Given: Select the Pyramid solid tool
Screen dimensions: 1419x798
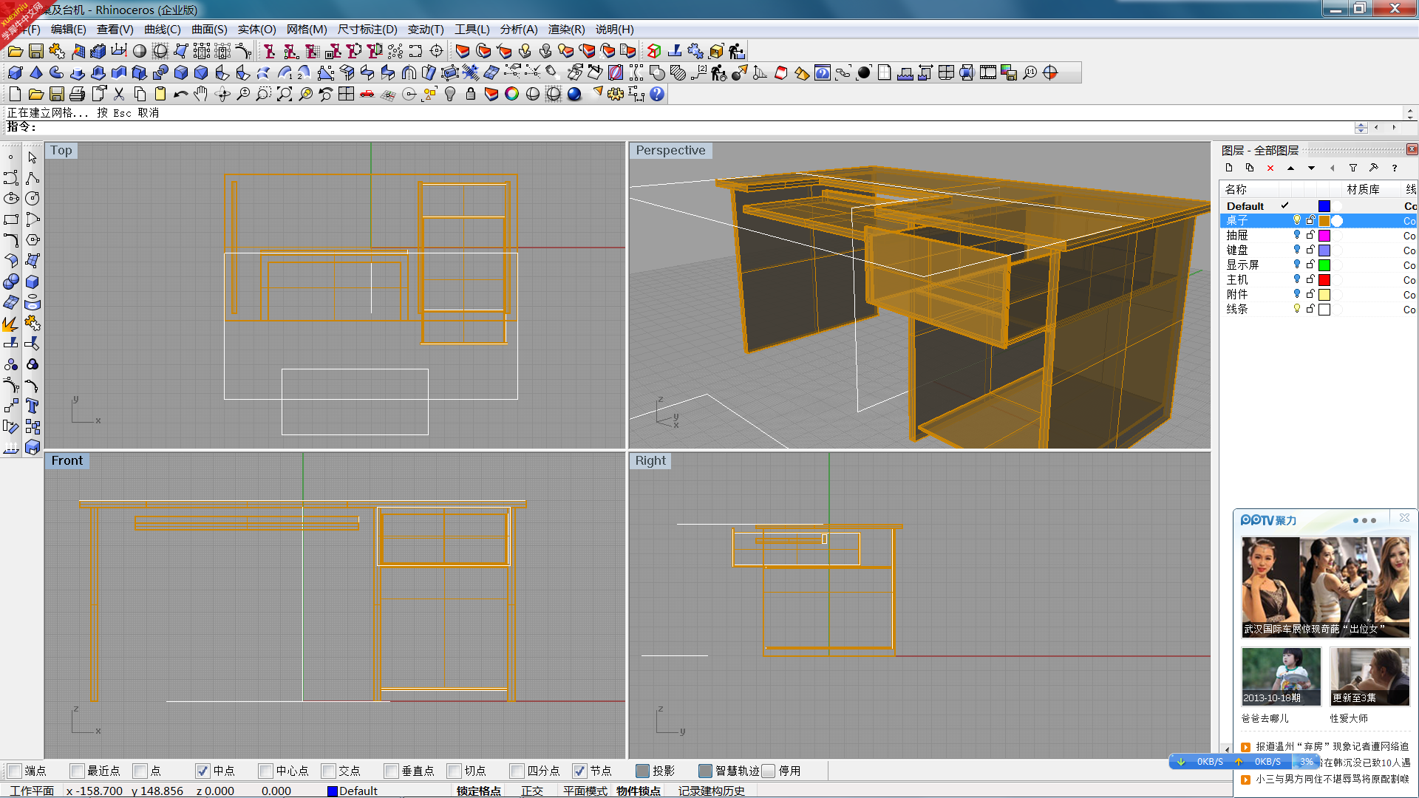Looking at the screenshot, I should [35, 72].
